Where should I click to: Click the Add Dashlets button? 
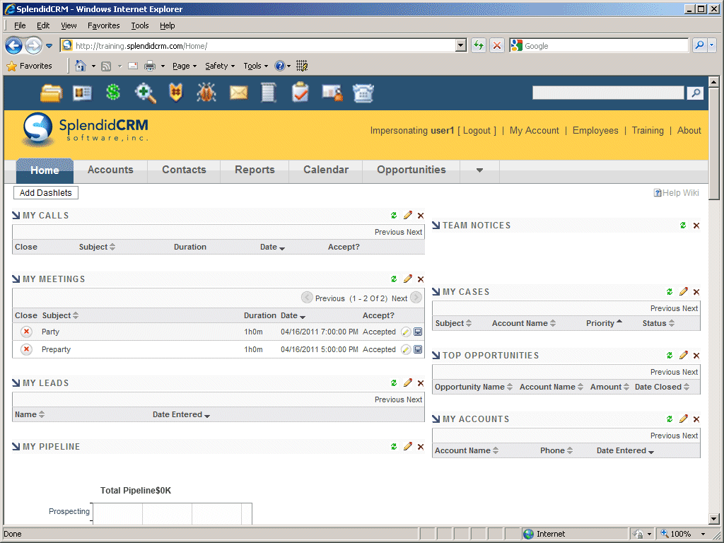click(46, 193)
